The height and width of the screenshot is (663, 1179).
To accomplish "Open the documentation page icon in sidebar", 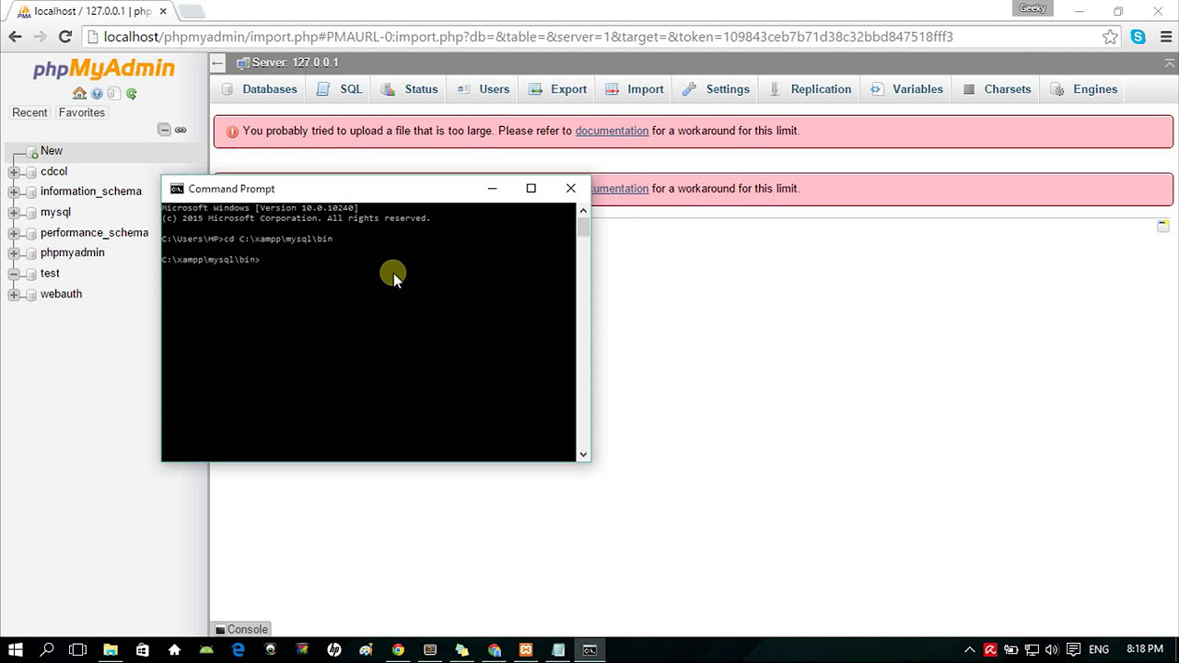I will coord(113,94).
